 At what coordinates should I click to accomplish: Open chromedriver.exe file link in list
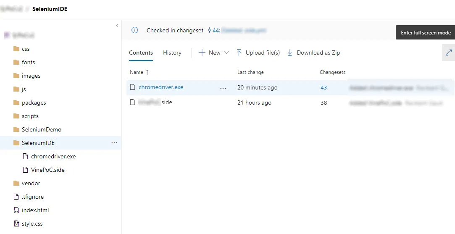pyautogui.click(x=161, y=87)
